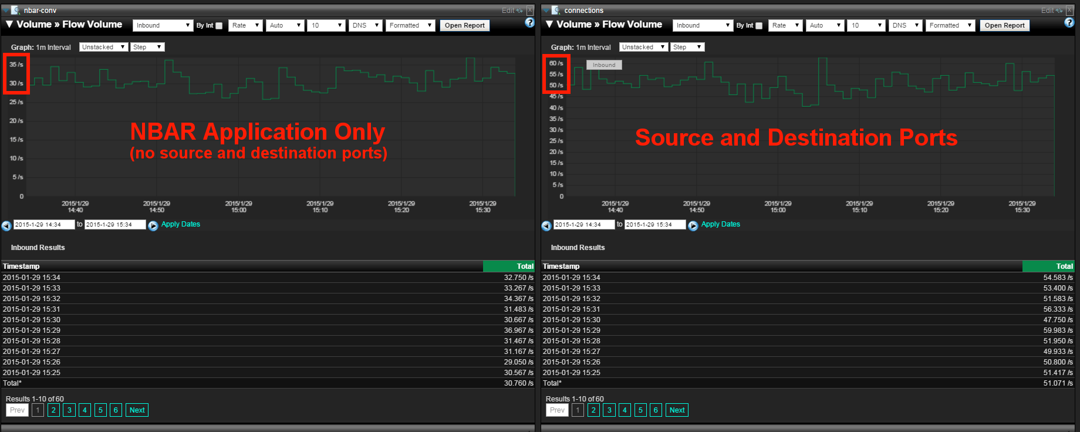The height and width of the screenshot is (432, 1080).
Task: Toggle the By Int checkbox in connections
Action: pyautogui.click(x=759, y=26)
